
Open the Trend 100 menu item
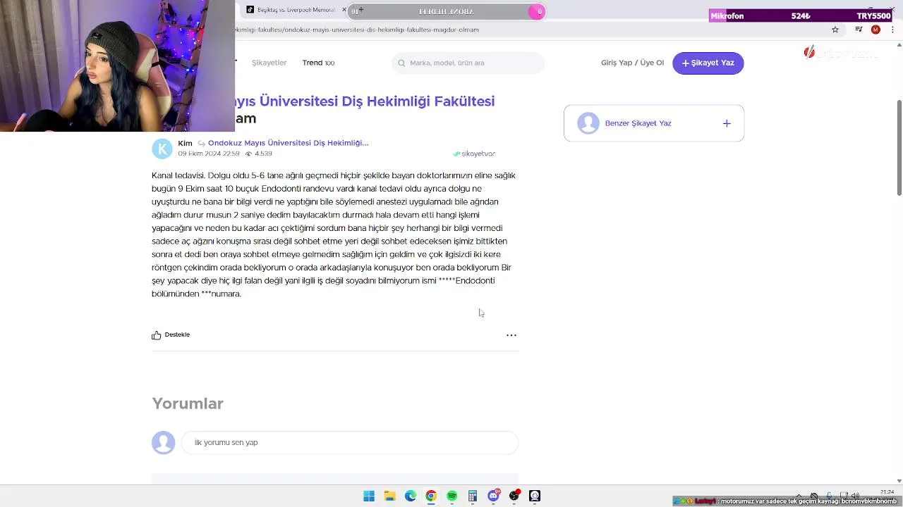pyautogui.click(x=318, y=63)
